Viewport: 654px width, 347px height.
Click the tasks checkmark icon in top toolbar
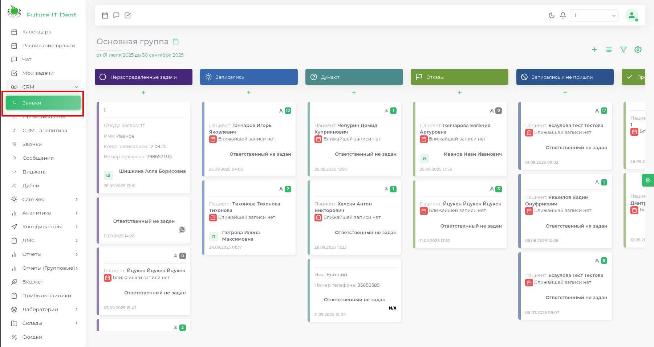(x=128, y=15)
